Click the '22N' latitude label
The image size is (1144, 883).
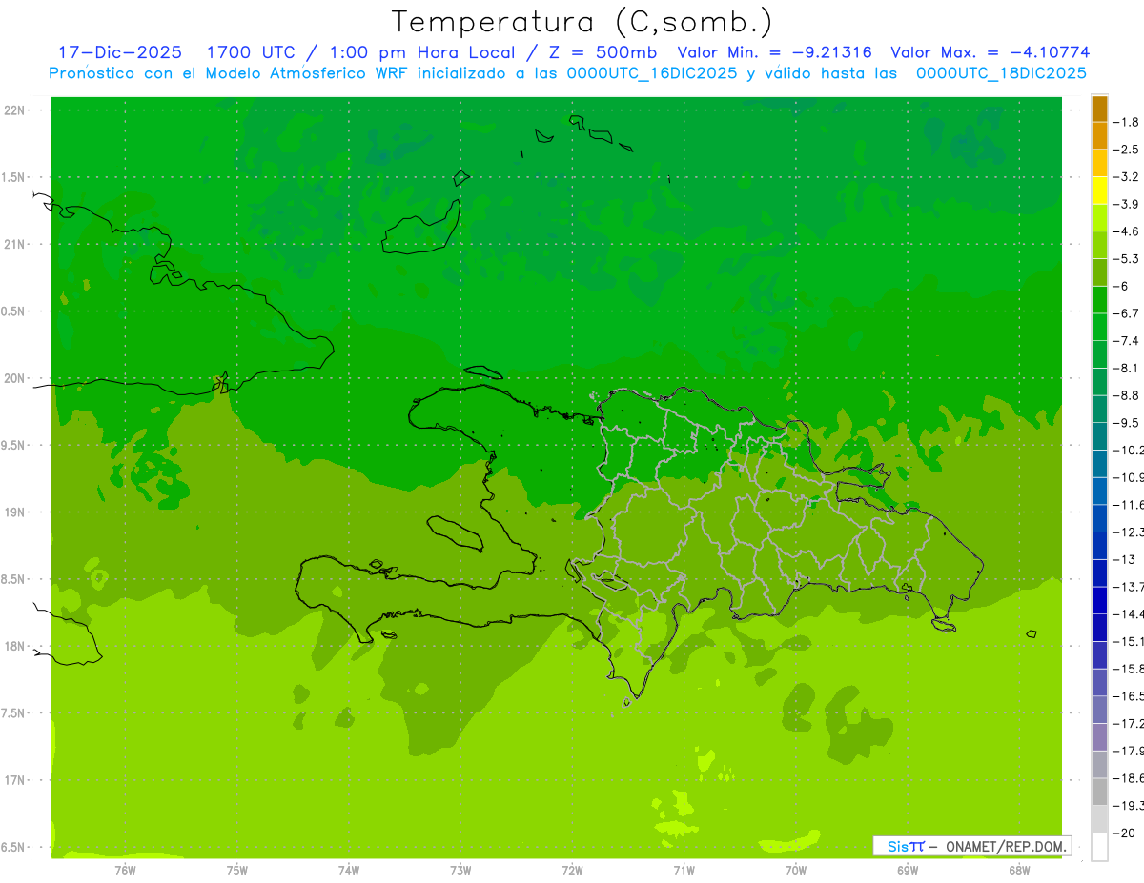pyautogui.click(x=15, y=110)
